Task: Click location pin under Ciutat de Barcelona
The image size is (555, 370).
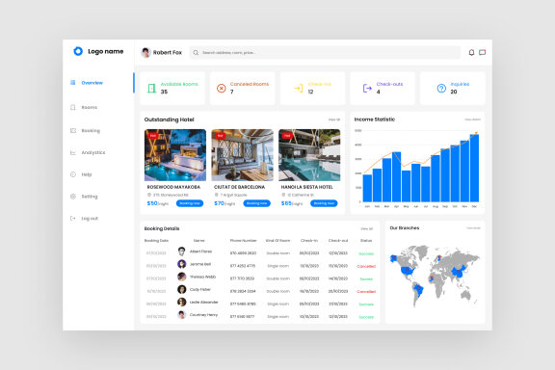Action: 216,195
